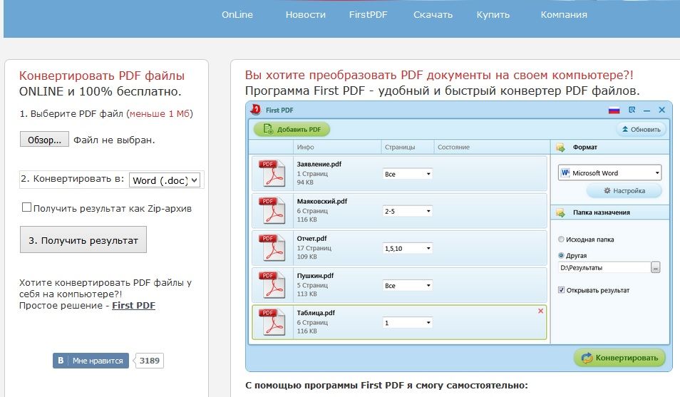Click the PDF icon of Таблица.pdf
This screenshot has width=680, height=397.
272,322
